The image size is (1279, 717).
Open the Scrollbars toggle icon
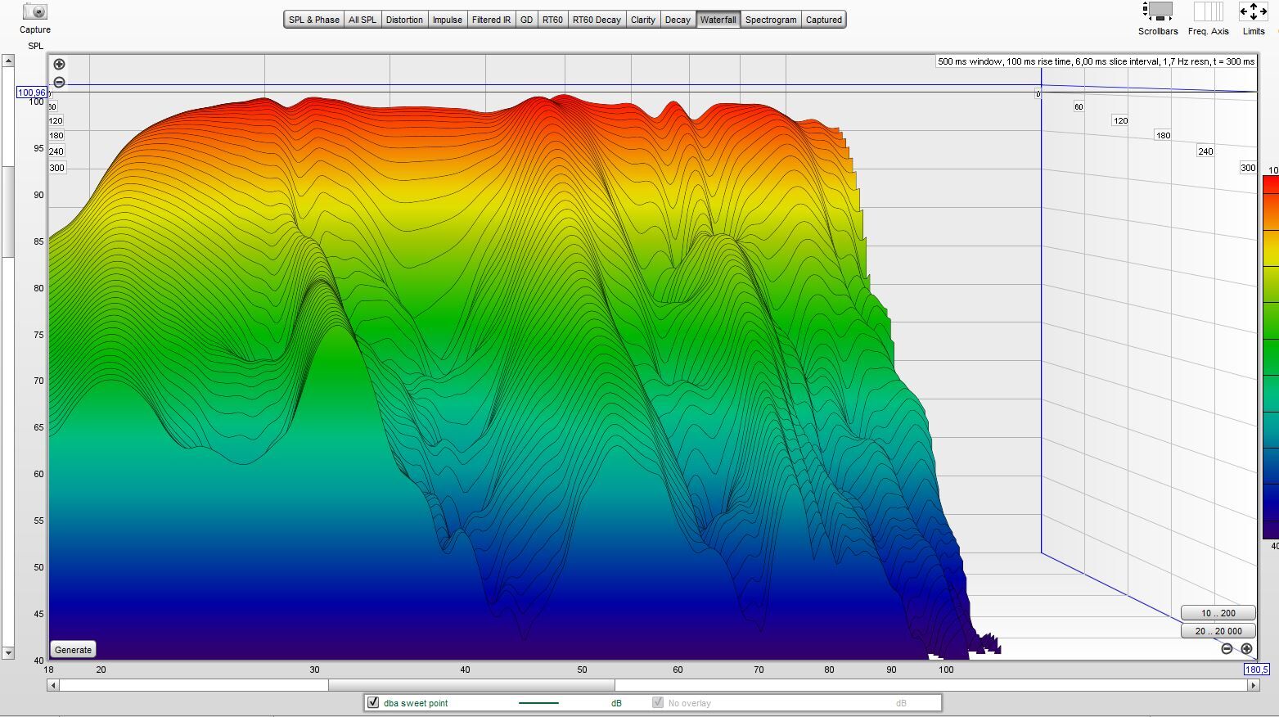coord(1158,11)
